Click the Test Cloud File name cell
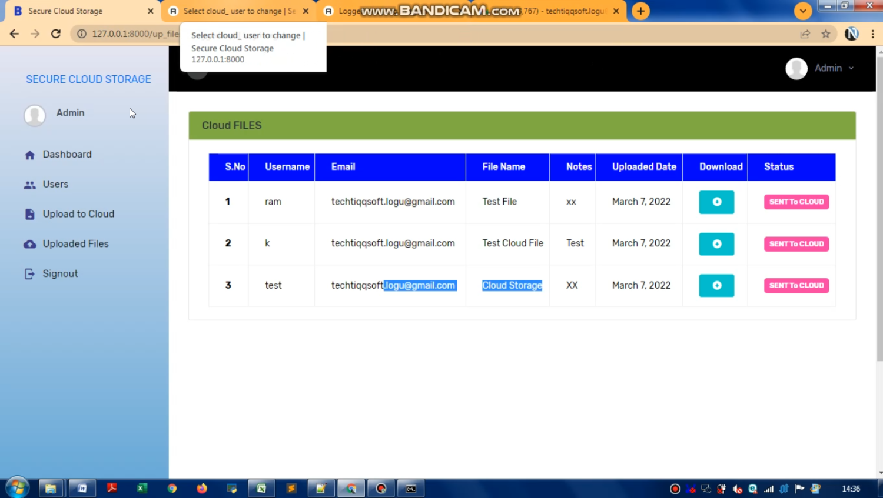This screenshot has width=883, height=498. (513, 243)
